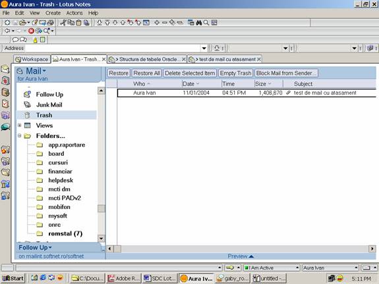Click the Favorites star folder sidebar icon
The height and width of the screenshot is (284, 379).
tap(5, 150)
